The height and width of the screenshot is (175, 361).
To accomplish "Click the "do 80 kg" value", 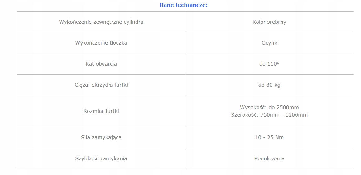I will point(269,85).
